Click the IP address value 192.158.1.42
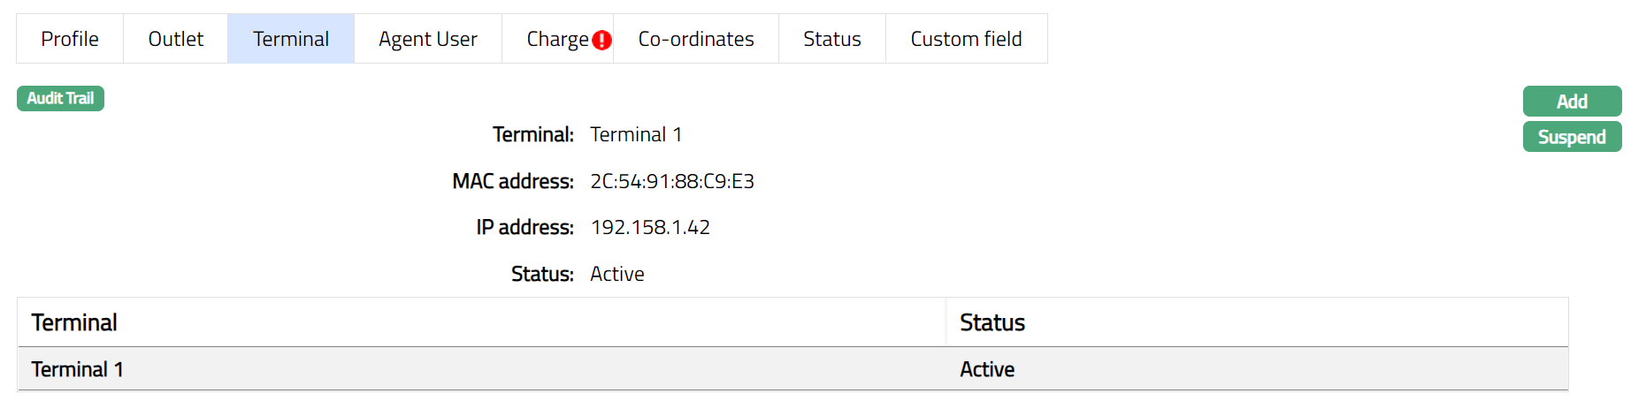The width and height of the screenshot is (1631, 401). coord(650,227)
